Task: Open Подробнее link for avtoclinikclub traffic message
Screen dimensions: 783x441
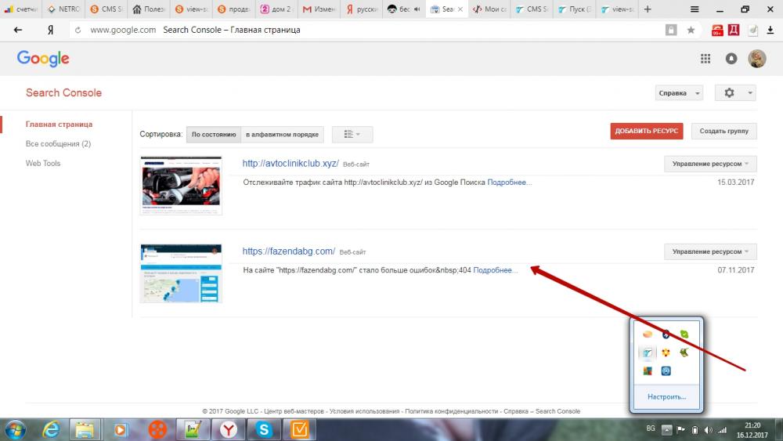Action: [509, 183]
